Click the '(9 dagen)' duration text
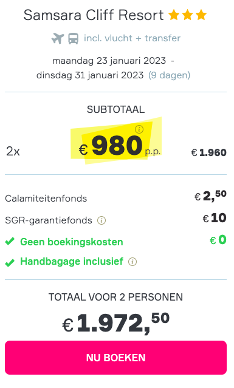 click(x=169, y=75)
